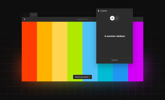Click the middle window control circle
Screen dimensions: 165x100
pos(26,15)
